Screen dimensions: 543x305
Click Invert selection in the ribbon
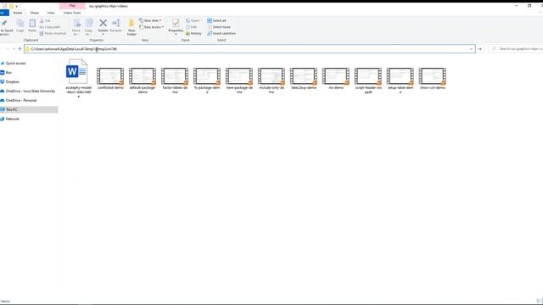coord(221,34)
